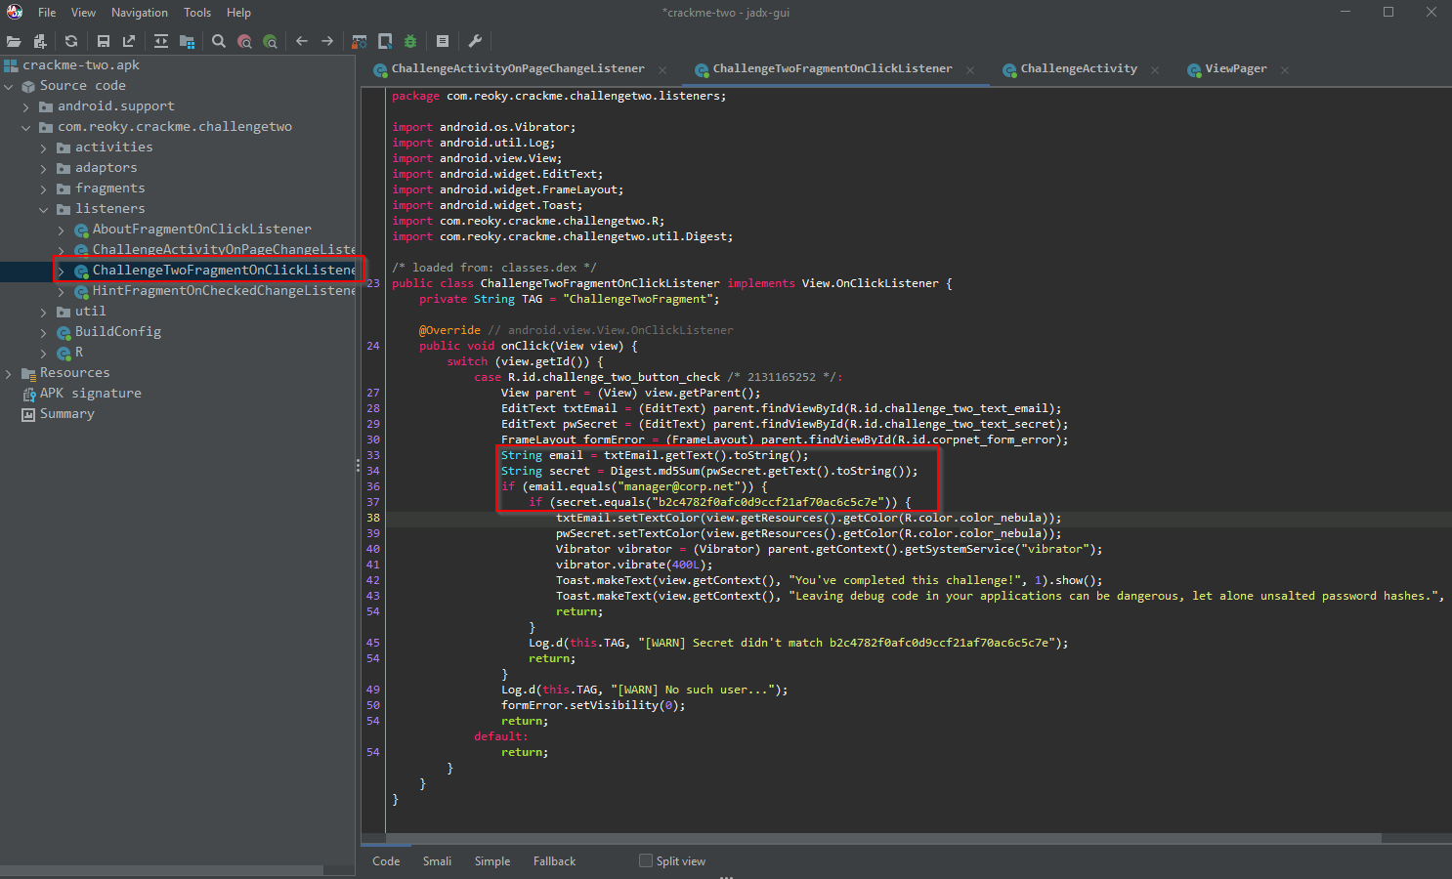This screenshot has width=1452, height=879.
Task: Navigate back with the left arrow icon
Action: (x=302, y=41)
